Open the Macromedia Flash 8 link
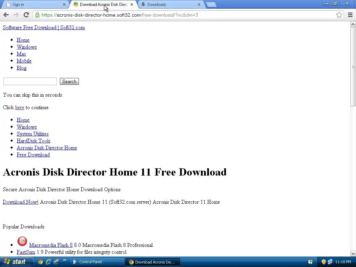This screenshot has height=267, width=356. click(51, 245)
